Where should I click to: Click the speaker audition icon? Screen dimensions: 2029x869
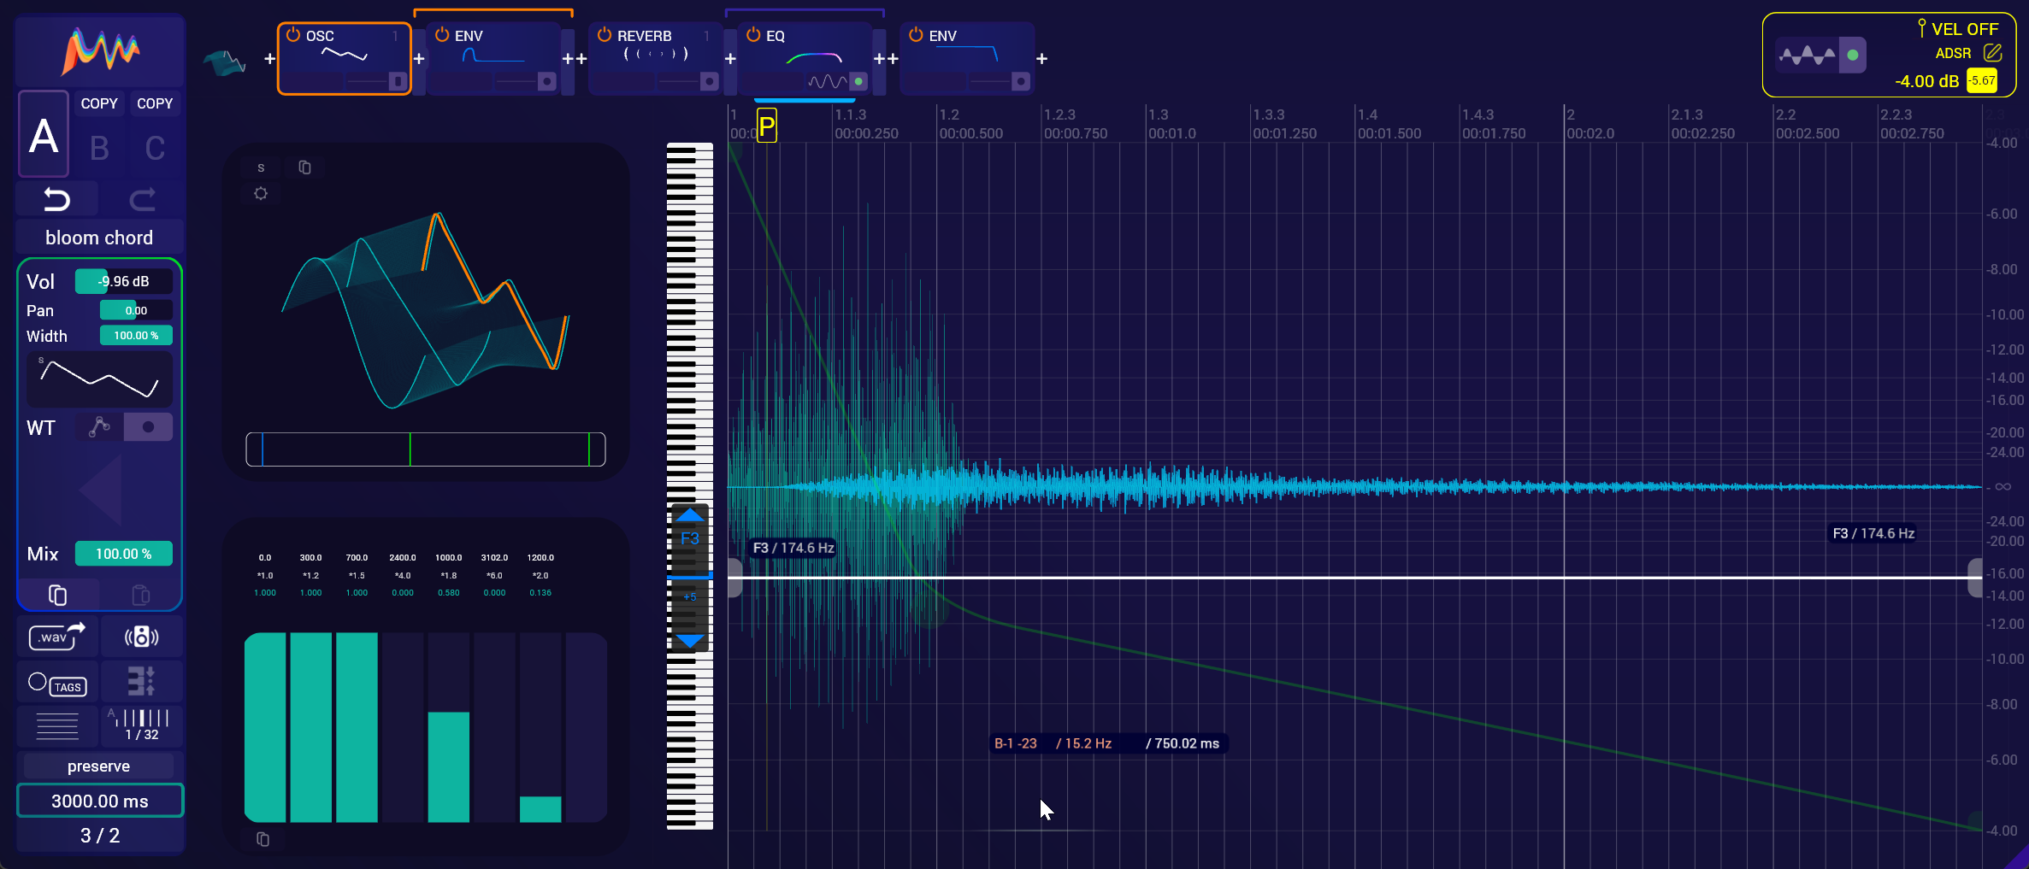(141, 637)
